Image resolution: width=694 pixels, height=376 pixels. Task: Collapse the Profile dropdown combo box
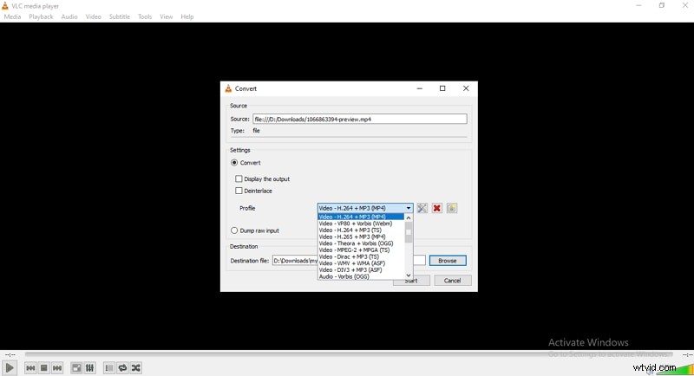pos(365,208)
